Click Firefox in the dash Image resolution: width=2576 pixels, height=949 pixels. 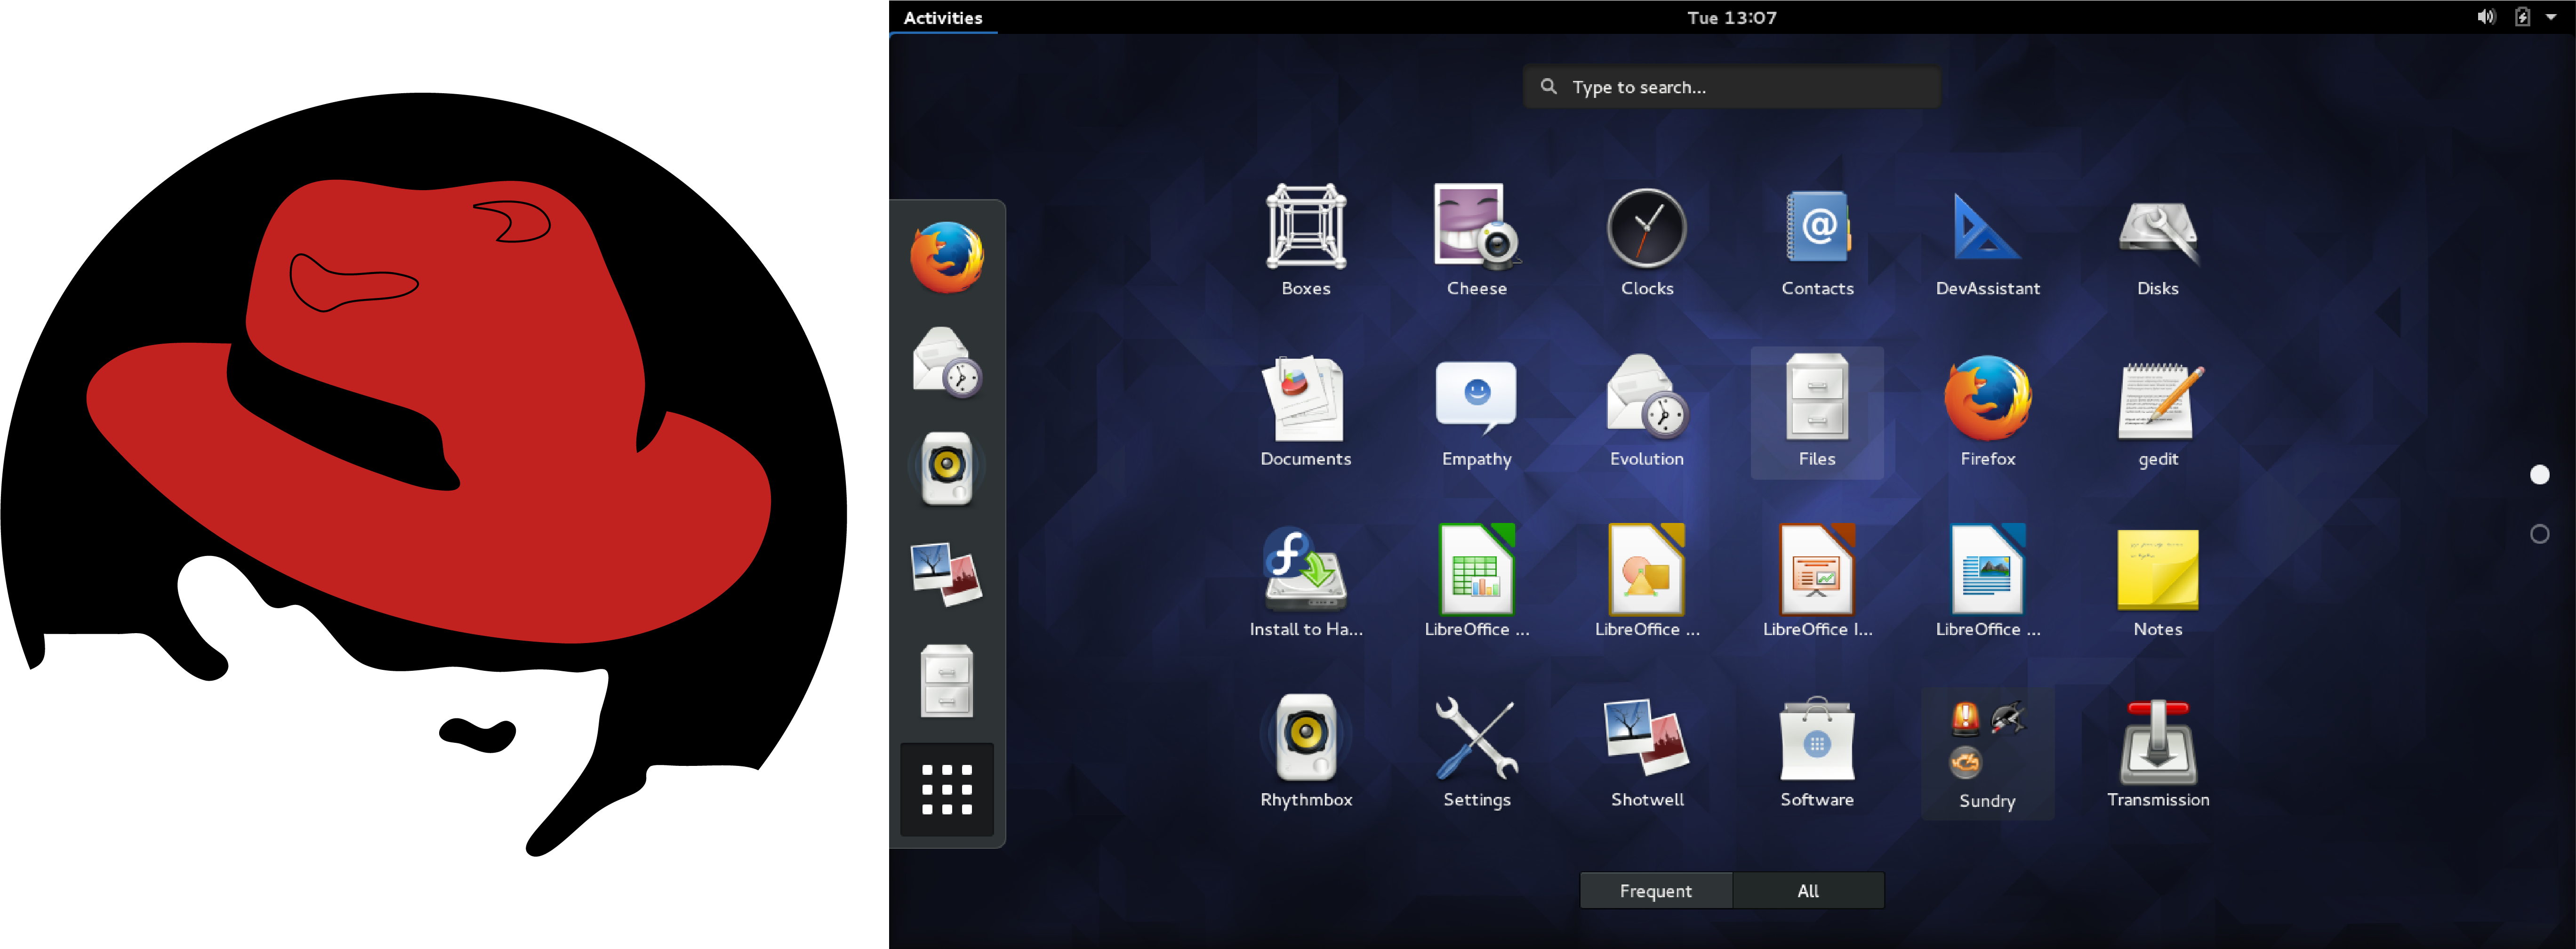[946, 258]
